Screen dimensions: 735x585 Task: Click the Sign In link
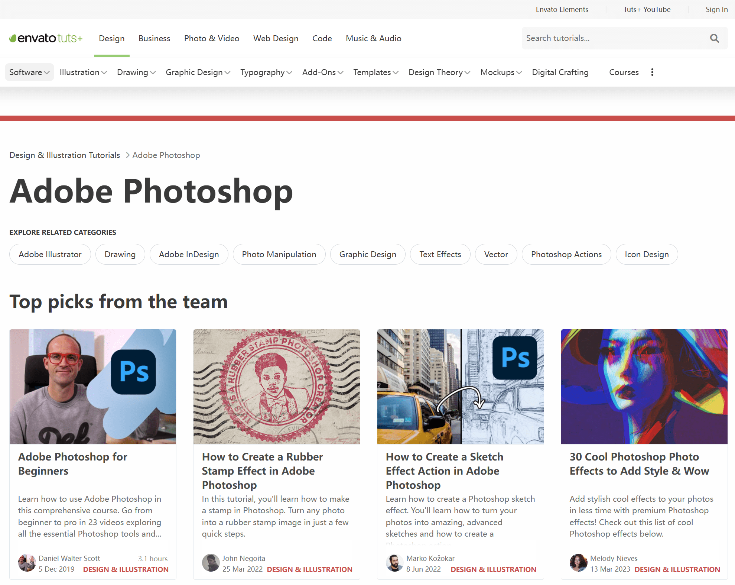pyautogui.click(x=716, y=9)
